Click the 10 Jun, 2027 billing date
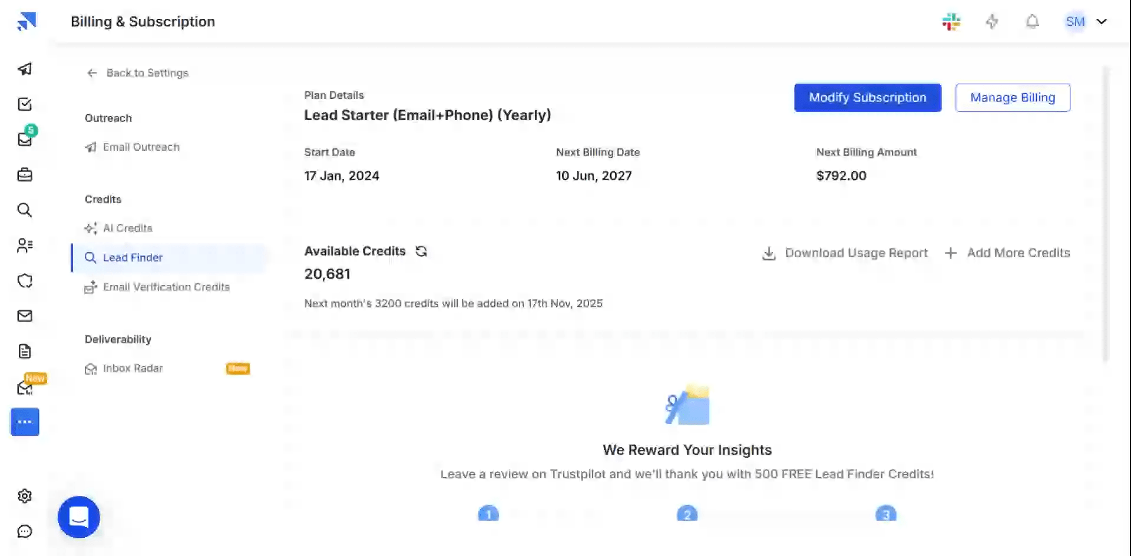Screen dimensions: 1131x556 tap(594, 176)
